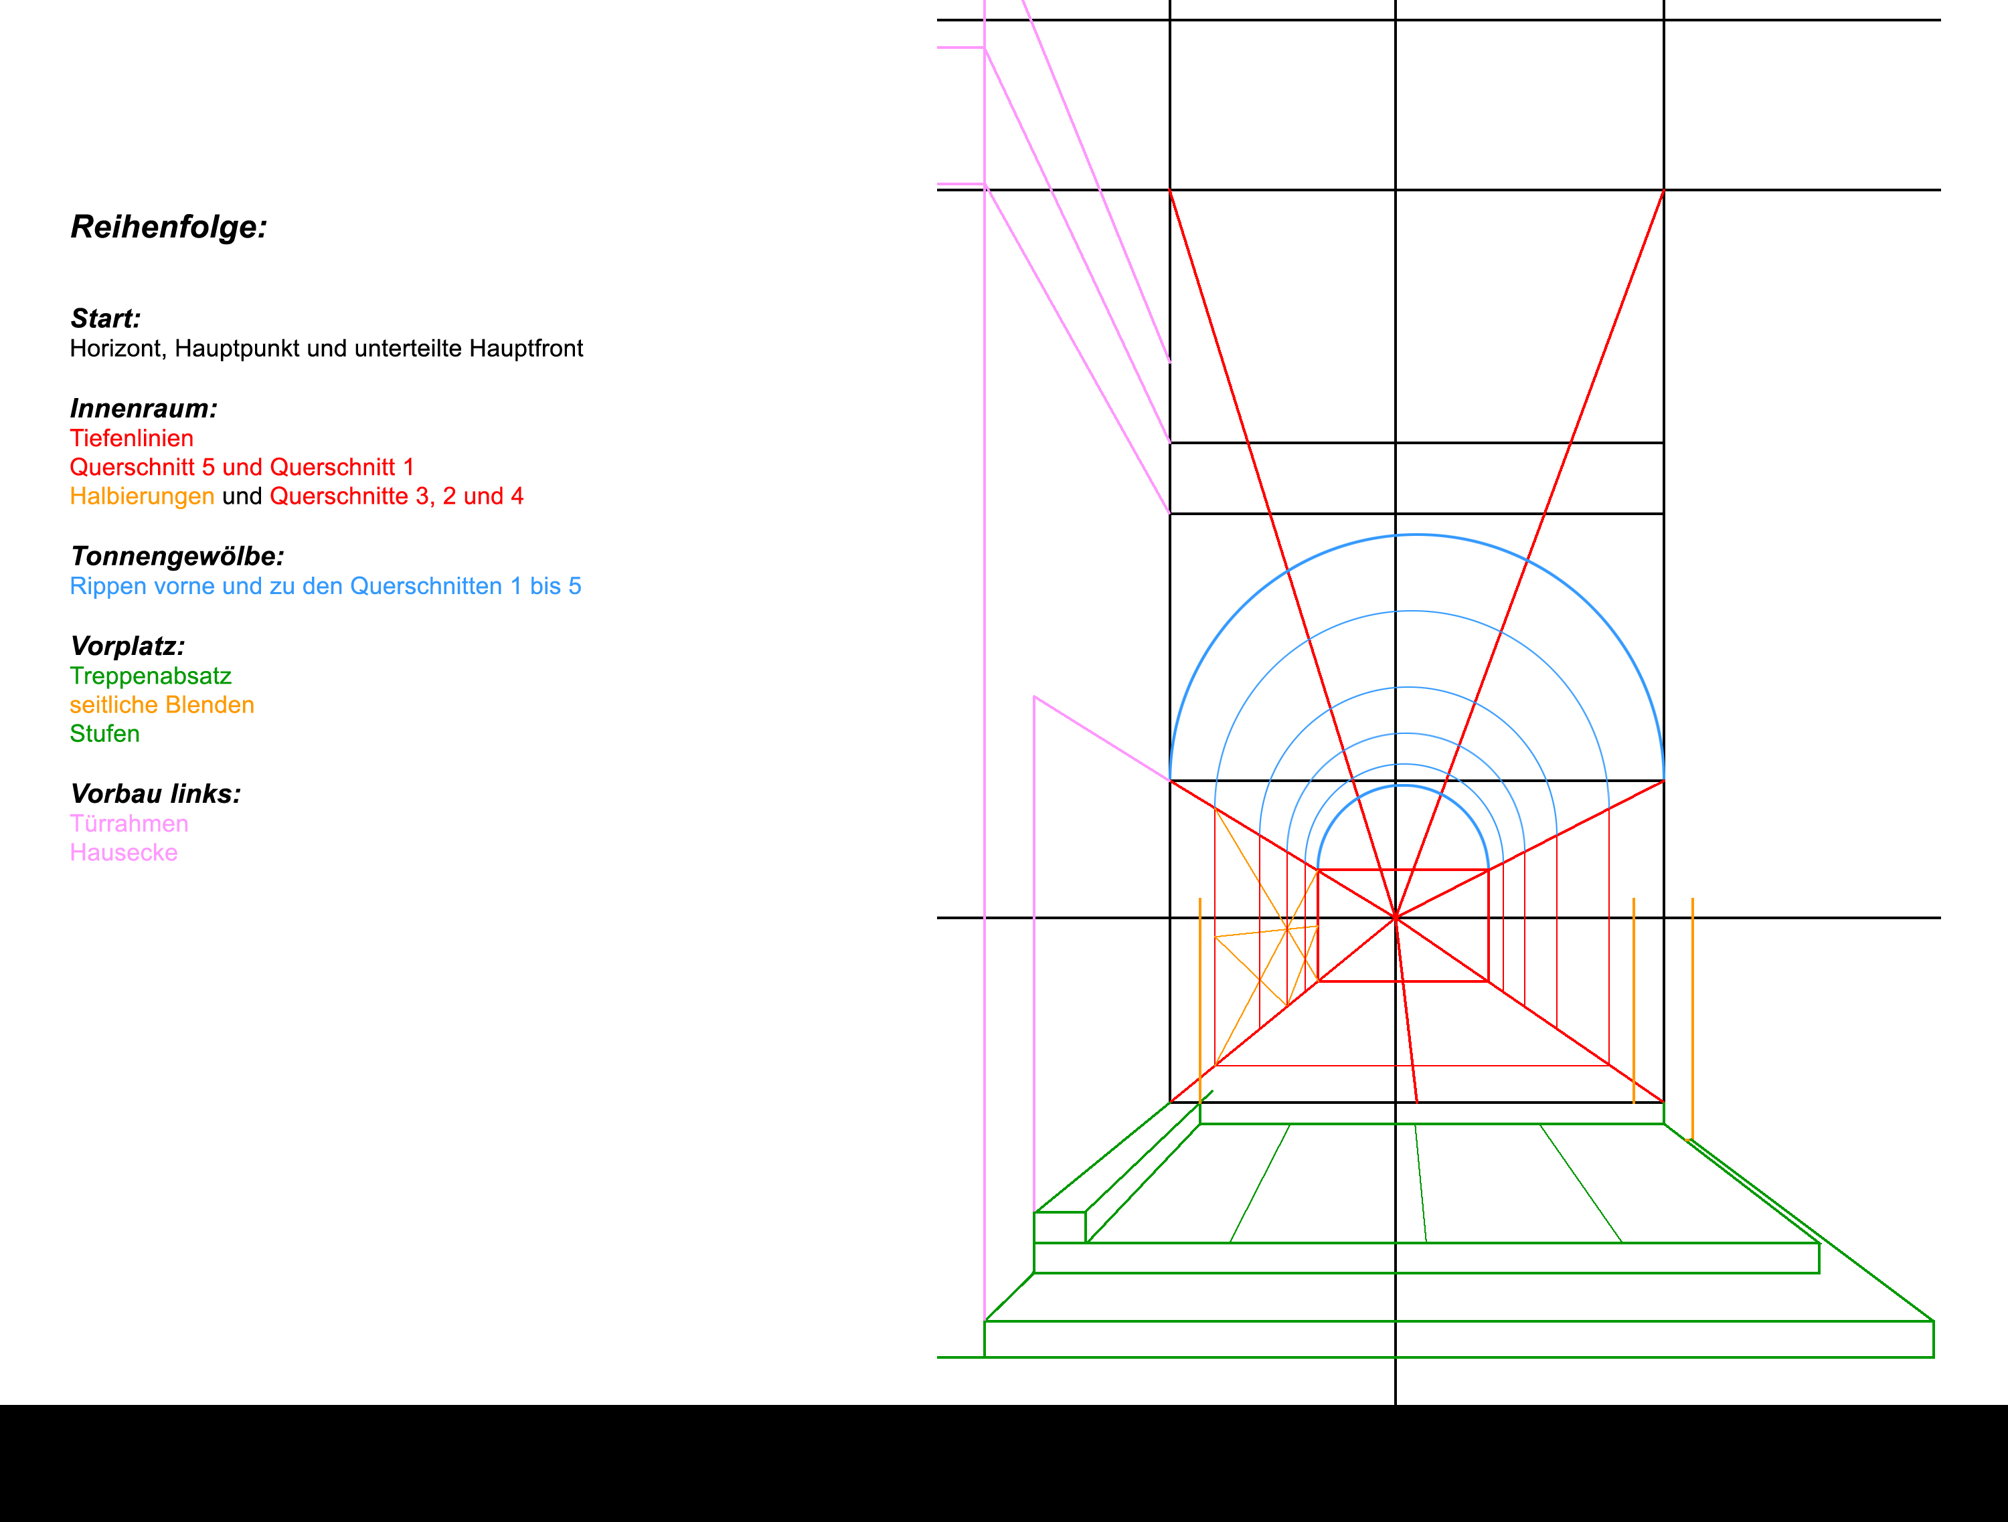The image size is (2008, 1522).
Task: Click the pink 'Hausecke' label
Action: click(123, 853)
